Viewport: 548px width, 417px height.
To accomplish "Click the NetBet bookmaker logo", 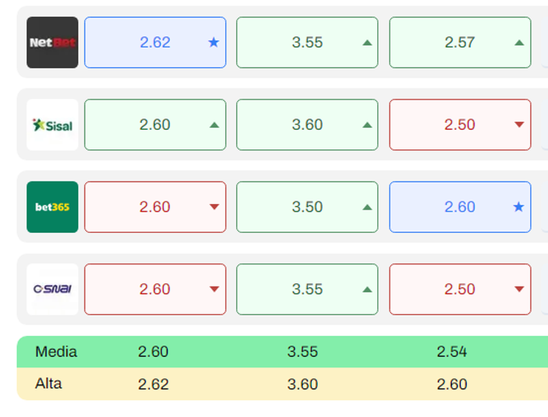I will click(52, 42).
